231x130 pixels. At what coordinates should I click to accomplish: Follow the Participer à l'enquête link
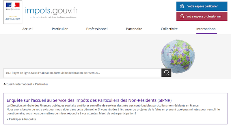[x=21, y=119]
